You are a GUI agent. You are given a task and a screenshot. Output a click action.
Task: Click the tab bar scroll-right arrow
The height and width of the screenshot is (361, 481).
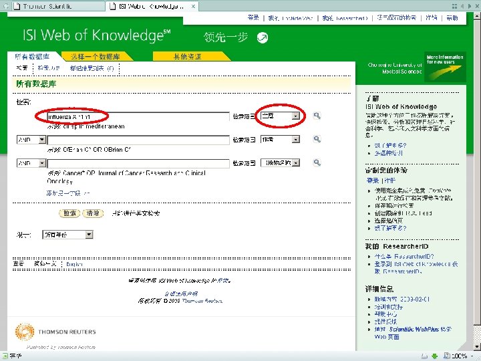click(x=469, y=6)
